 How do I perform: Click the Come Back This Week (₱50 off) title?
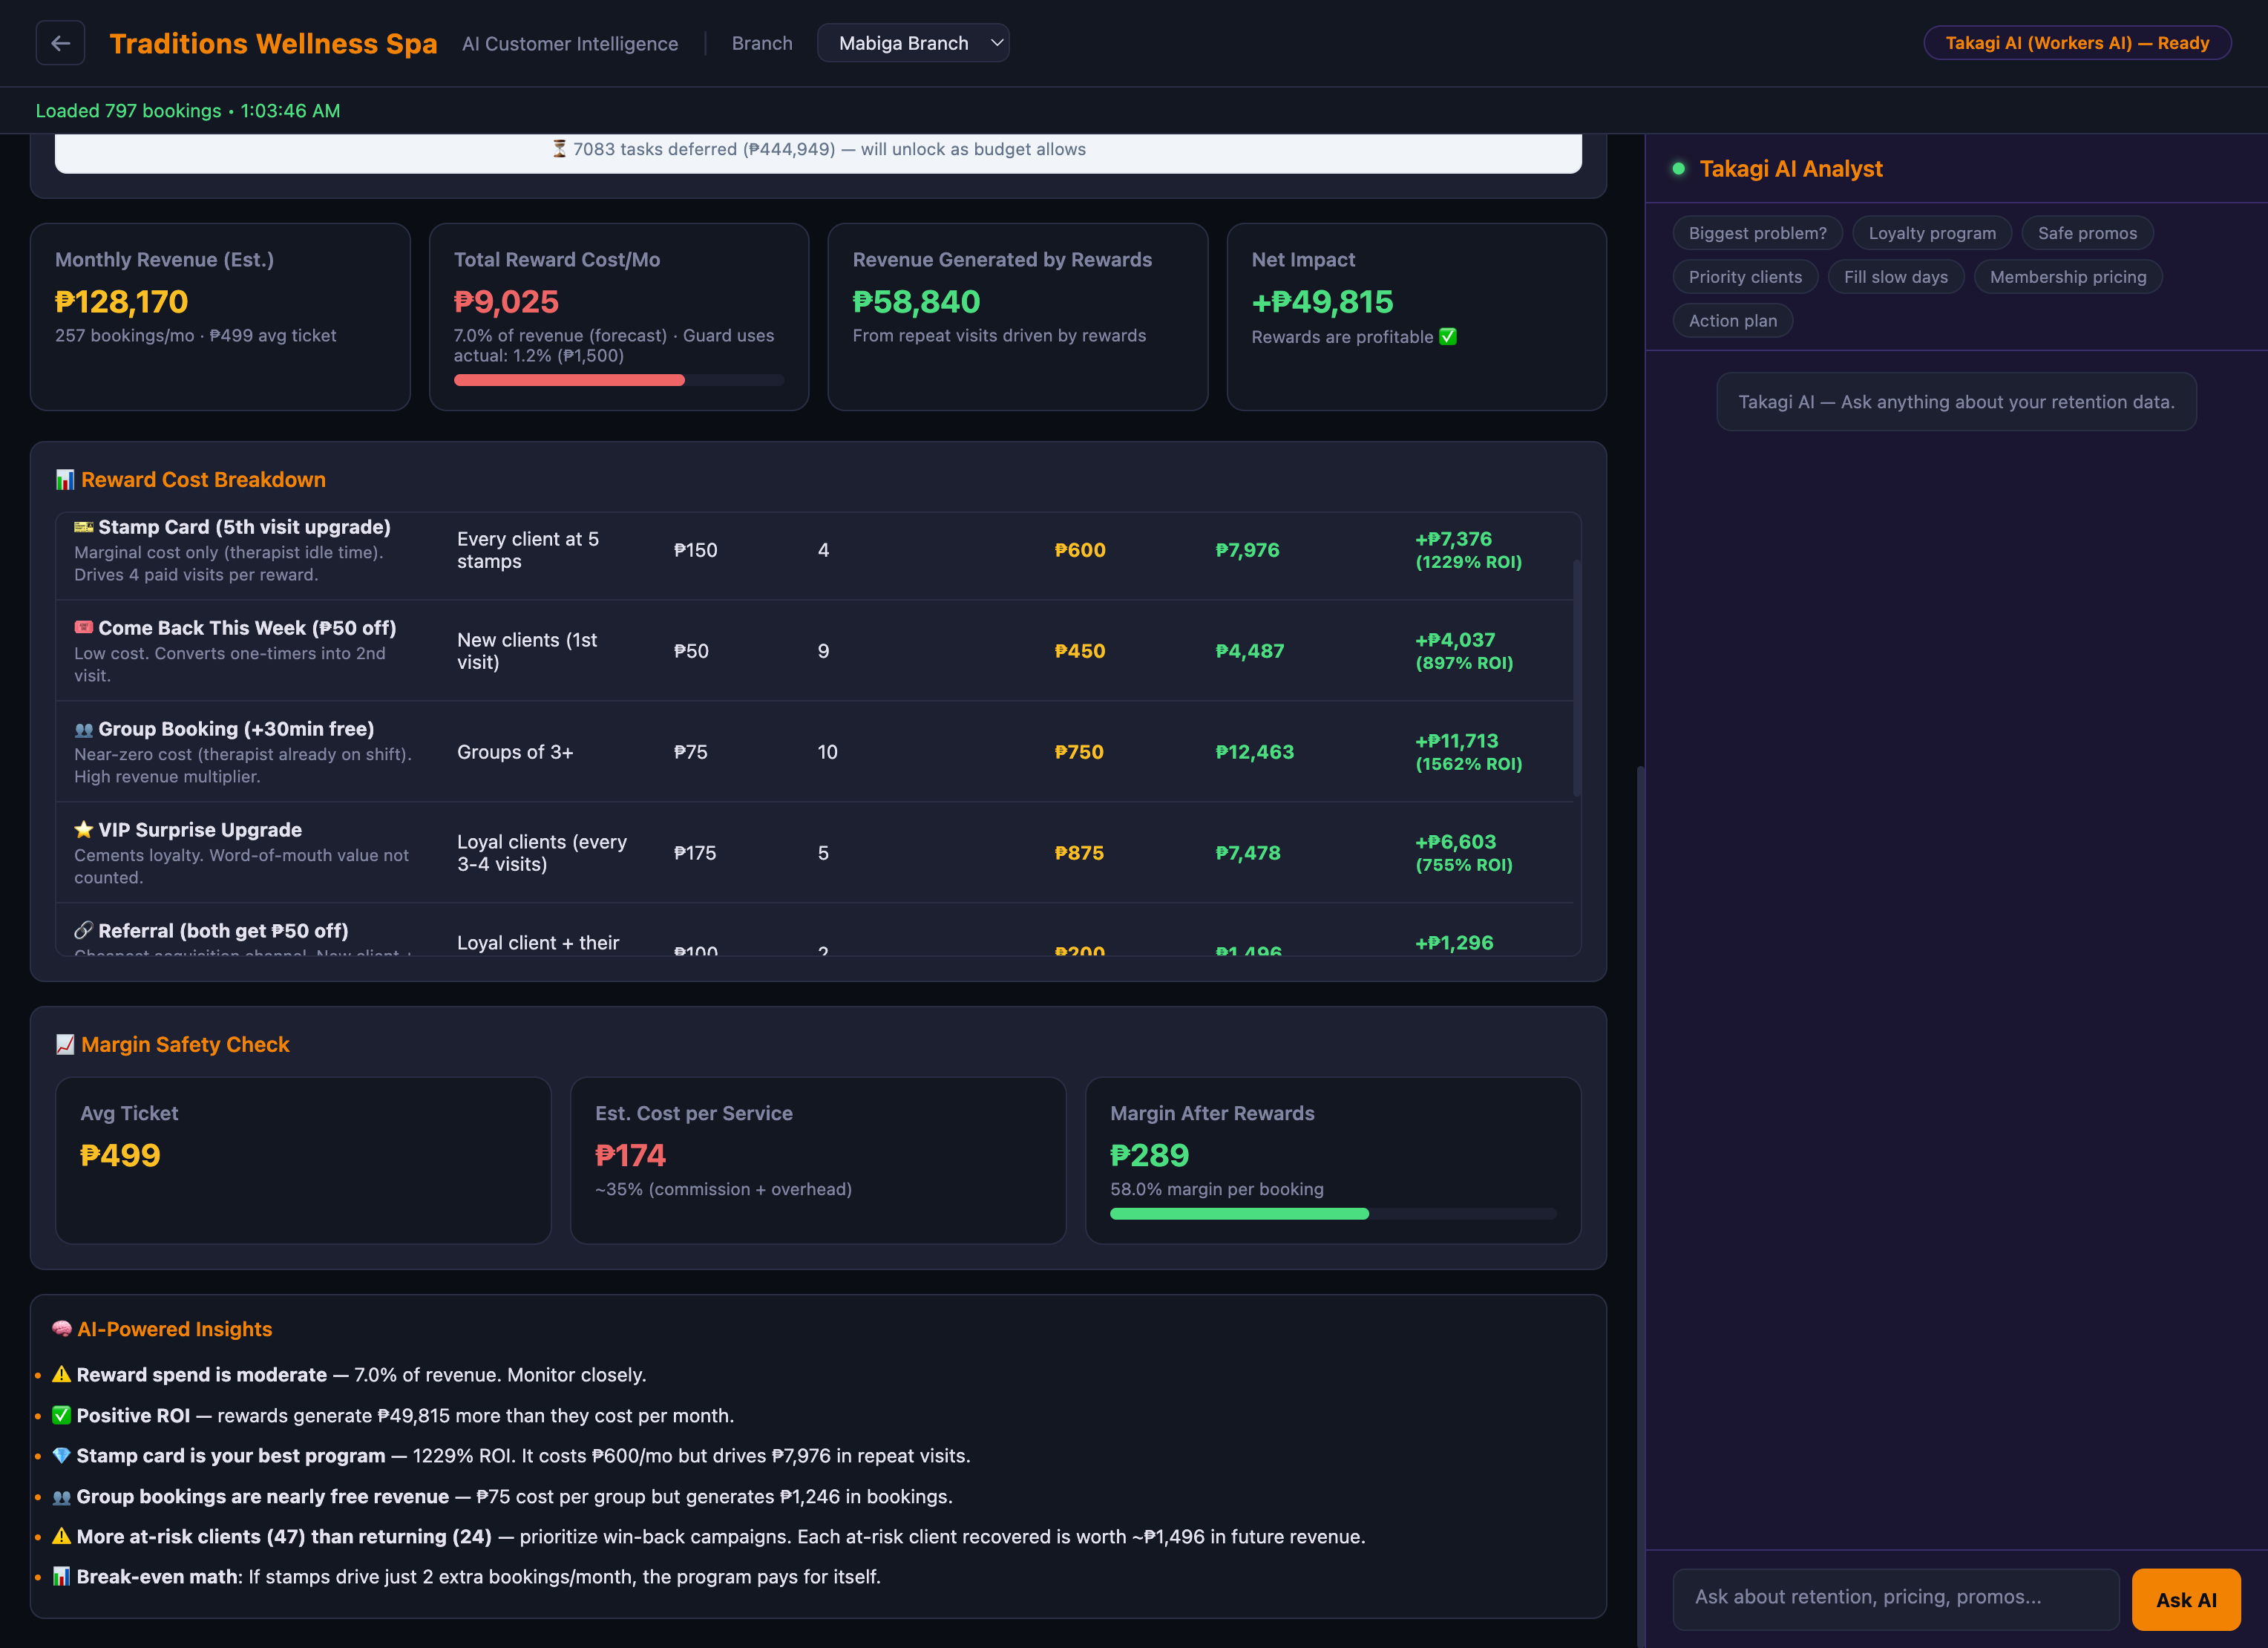(x=247, y=628)
